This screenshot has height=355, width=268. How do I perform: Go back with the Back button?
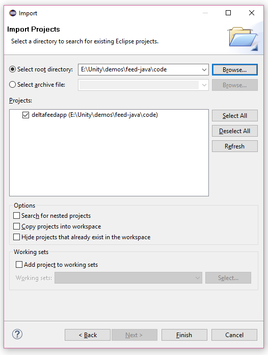pos(88,335)
